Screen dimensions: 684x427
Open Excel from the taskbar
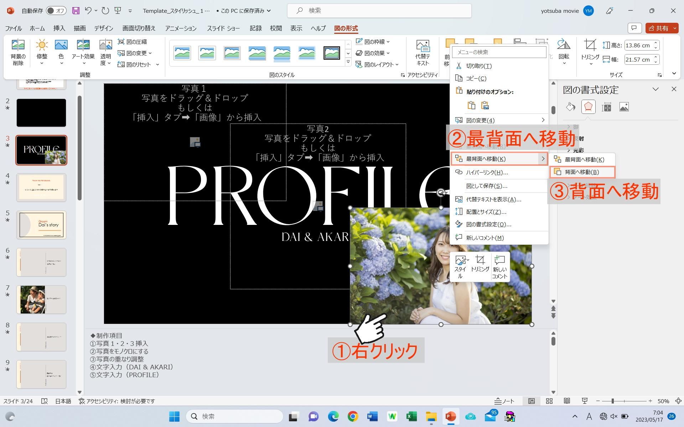point(411,416)
